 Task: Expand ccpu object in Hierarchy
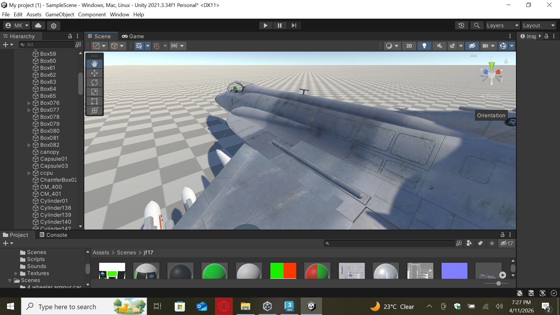29,173
